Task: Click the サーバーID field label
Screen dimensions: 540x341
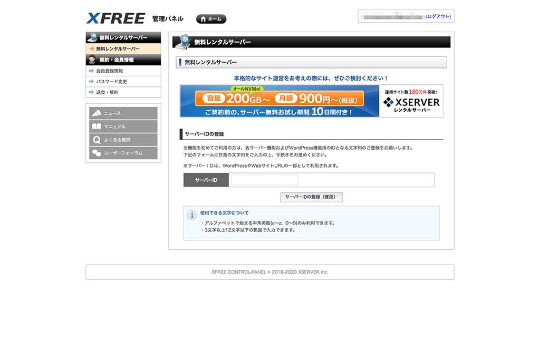Action: [x=206, y=180]
